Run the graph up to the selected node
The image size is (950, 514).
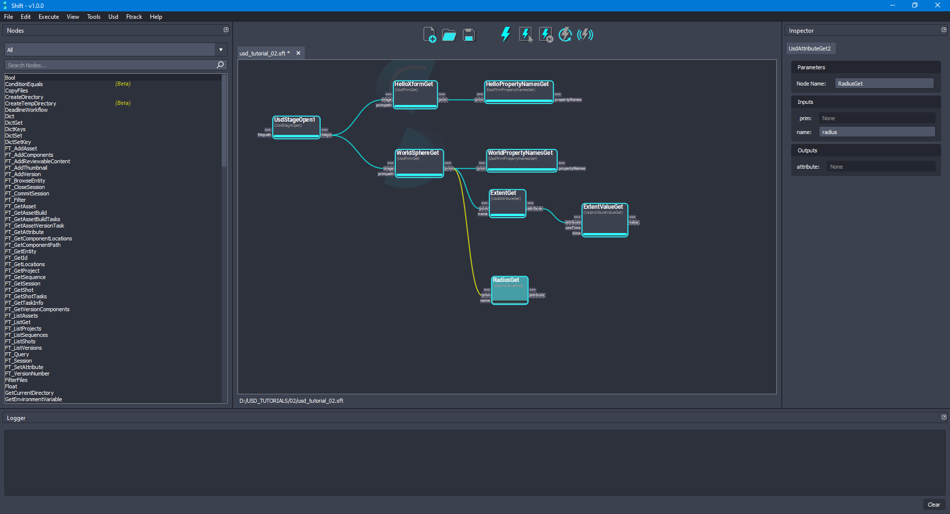(545, 34)
